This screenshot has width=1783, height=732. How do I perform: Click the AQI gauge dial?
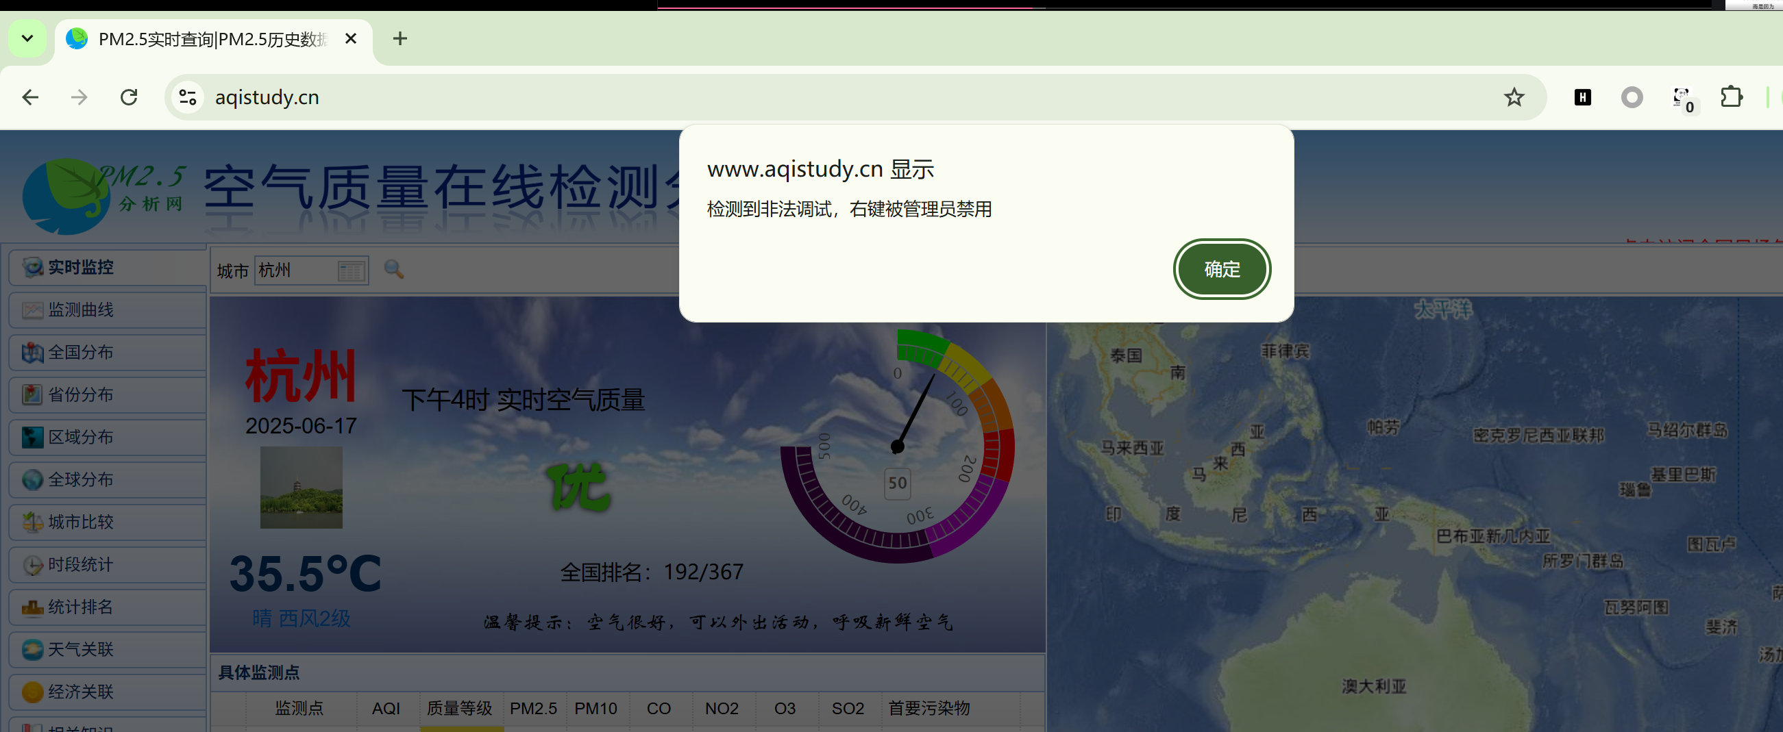897,447
